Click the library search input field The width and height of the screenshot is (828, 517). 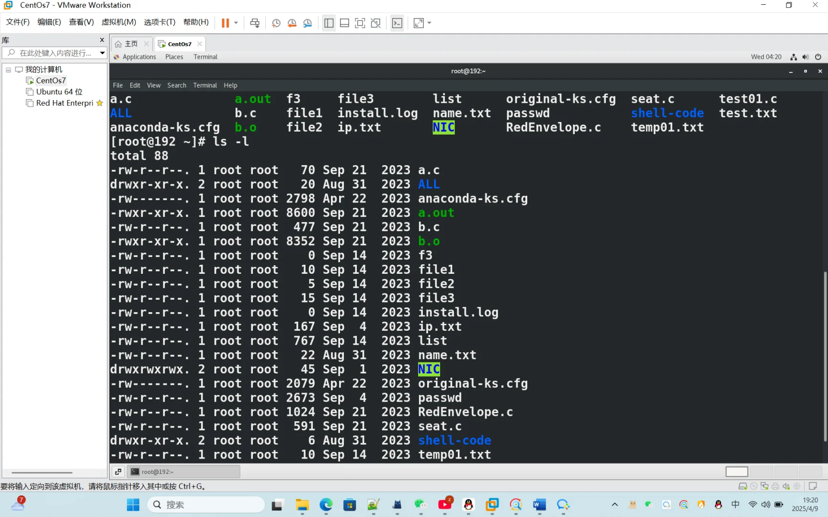coord(53,53)
